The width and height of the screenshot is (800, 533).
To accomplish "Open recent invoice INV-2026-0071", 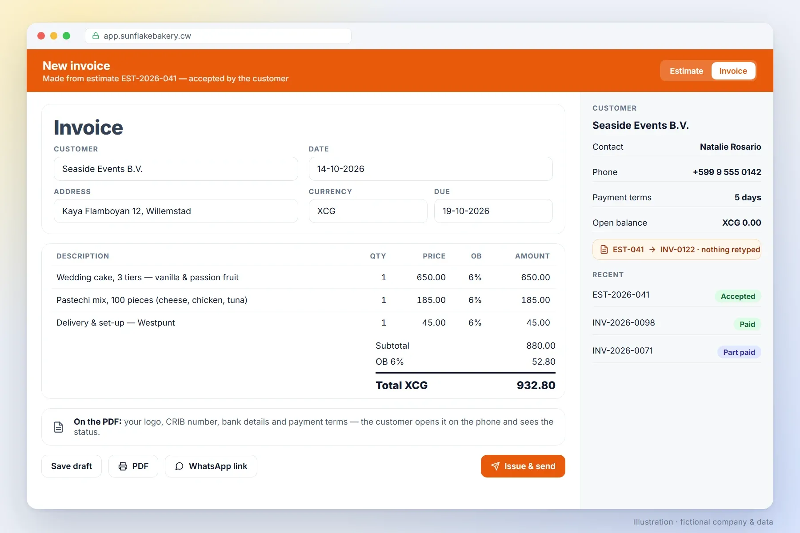I will [x=623, y=351].
